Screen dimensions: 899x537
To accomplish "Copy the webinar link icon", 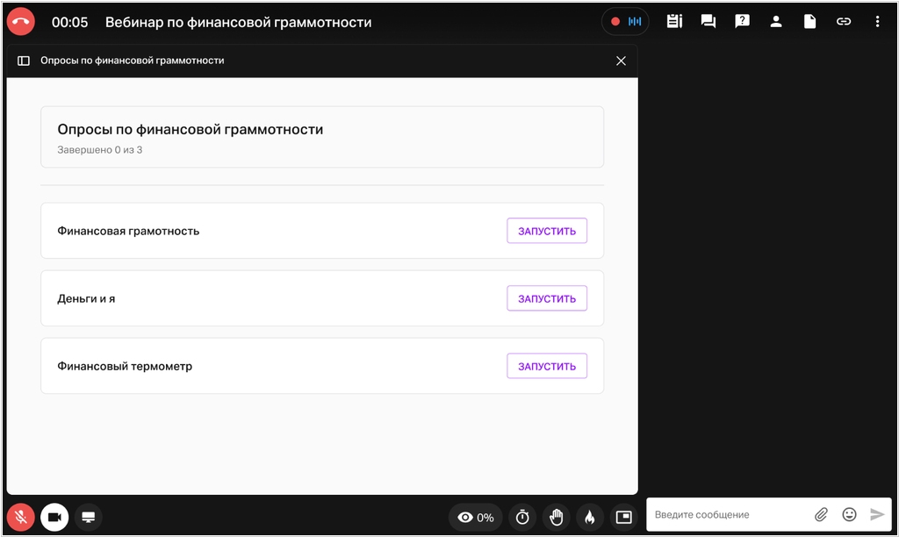I will pyautogui.click(x=844, y=22).
